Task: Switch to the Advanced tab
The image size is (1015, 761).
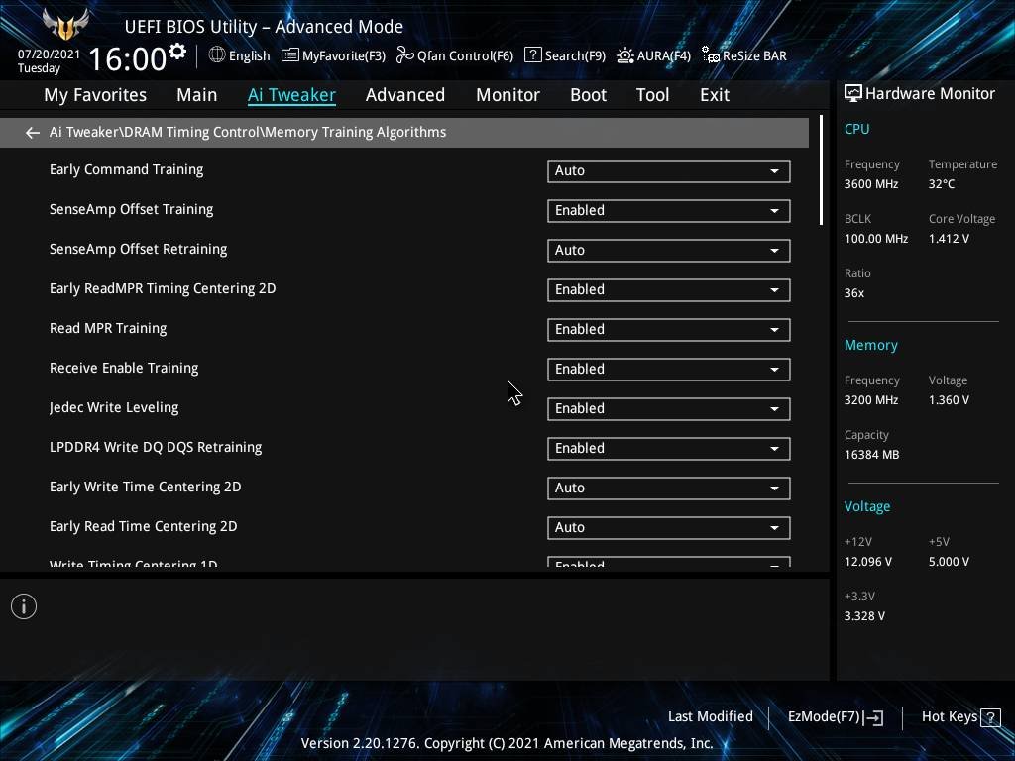Action: 404,95
